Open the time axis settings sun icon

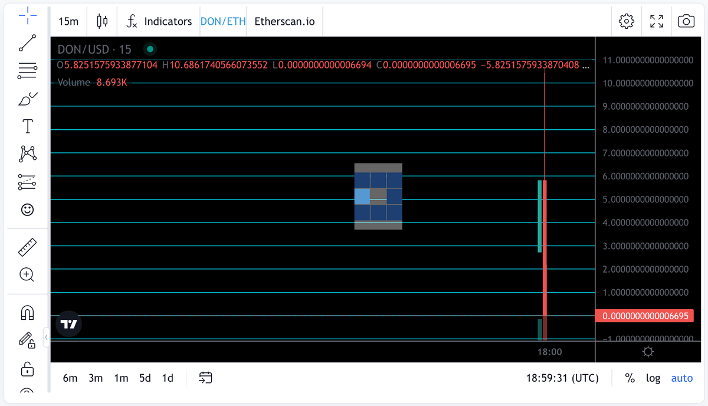pos(648,352)
